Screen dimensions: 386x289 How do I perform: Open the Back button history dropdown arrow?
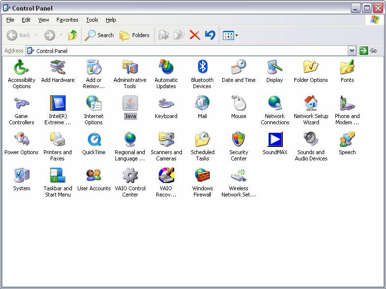36,35
